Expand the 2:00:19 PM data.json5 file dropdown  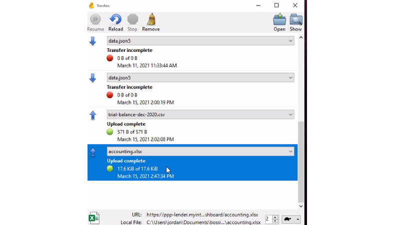(x=290, y=77)
